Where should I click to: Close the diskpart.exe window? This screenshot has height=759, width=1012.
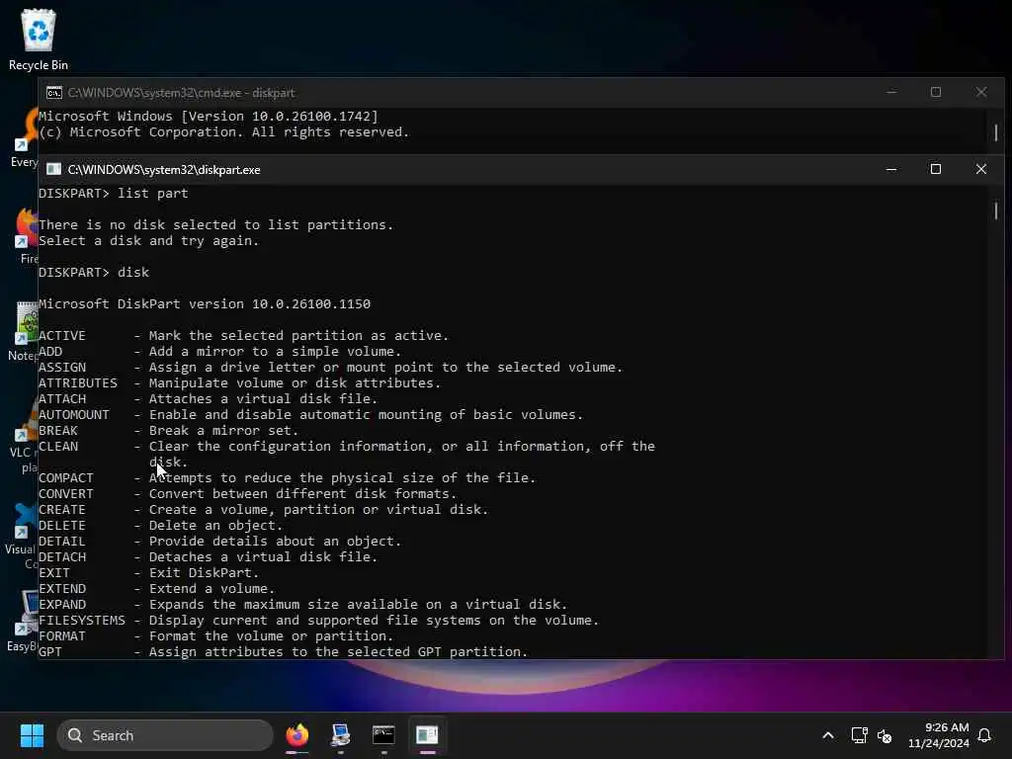pyautogui.click(x=981, y=169)
